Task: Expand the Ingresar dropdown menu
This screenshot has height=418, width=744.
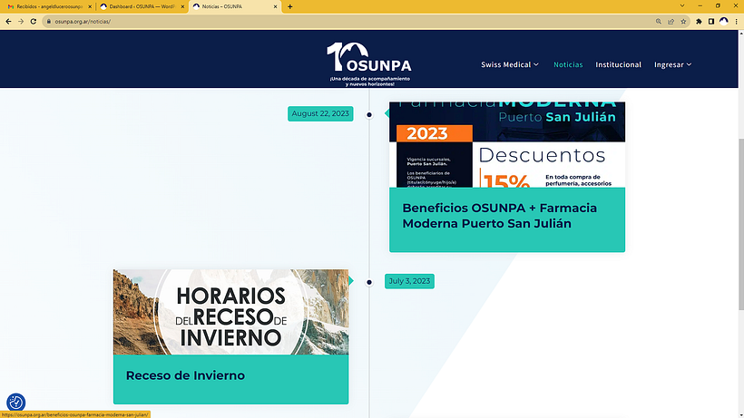Action: [673, 64]
